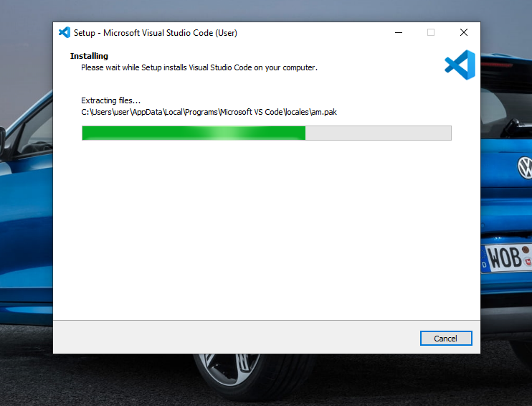
Task: Click the Volkswagen emblem on the wallpaper car
Action: (525, 169)
